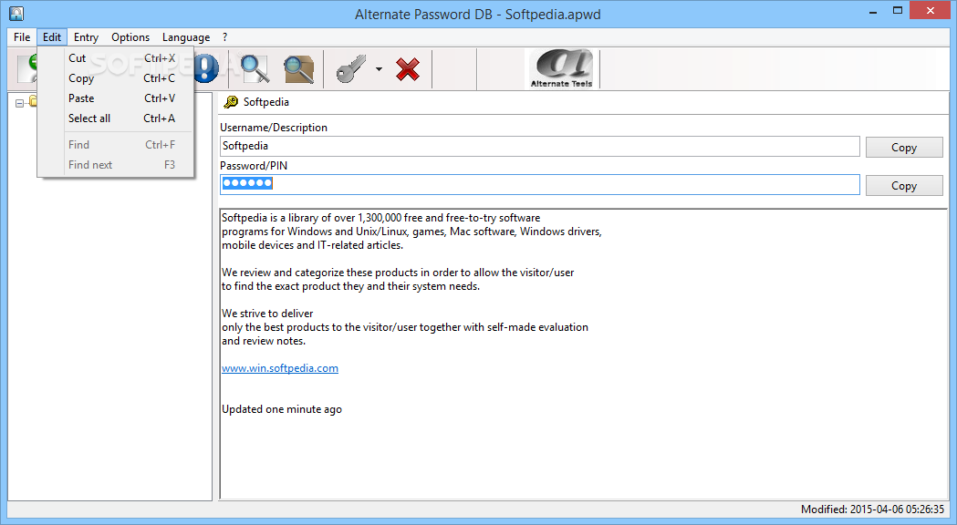Screen dimensions: 957x525
Task: Click the find-next magnifier box icon
Action: coord(299,68)
